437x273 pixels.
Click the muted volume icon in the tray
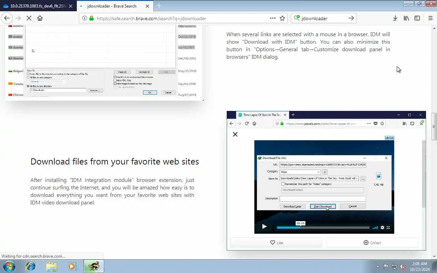click(x=403, y=267)
